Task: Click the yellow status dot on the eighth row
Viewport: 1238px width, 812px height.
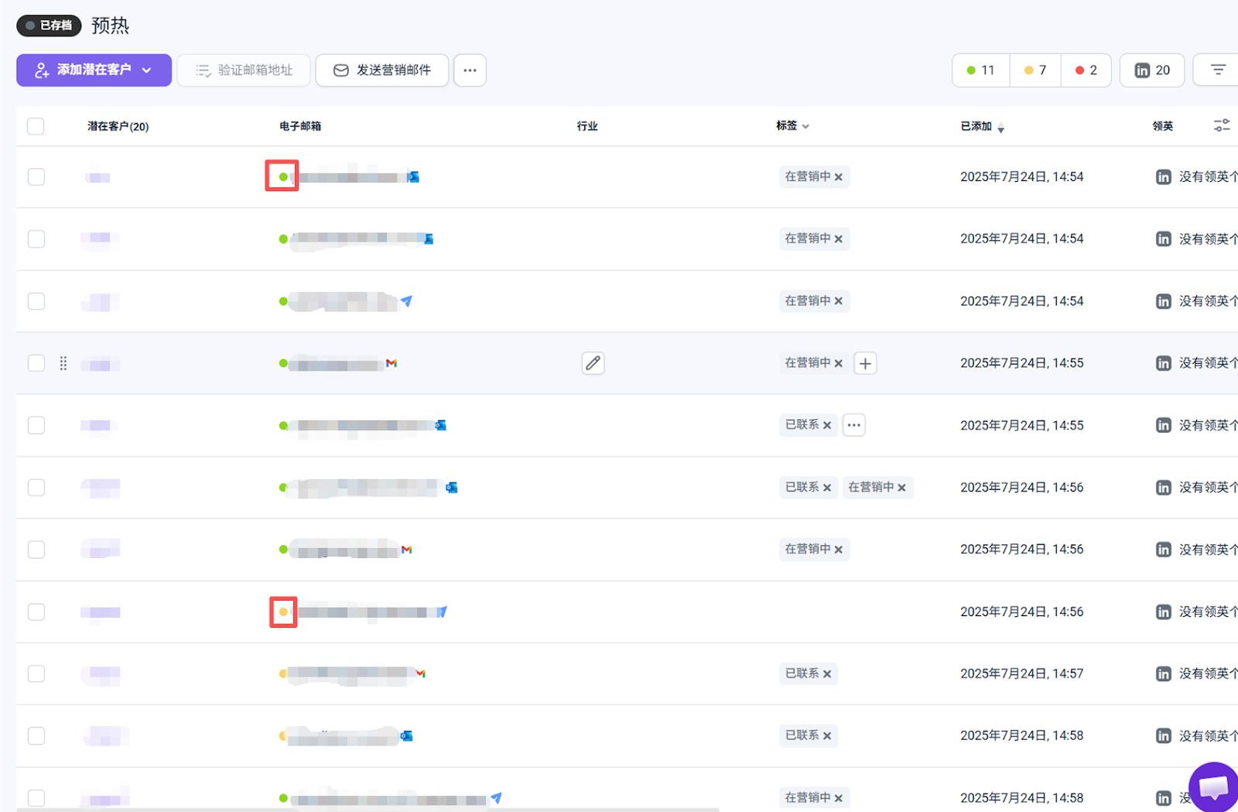Action: [x=283, y=612]
